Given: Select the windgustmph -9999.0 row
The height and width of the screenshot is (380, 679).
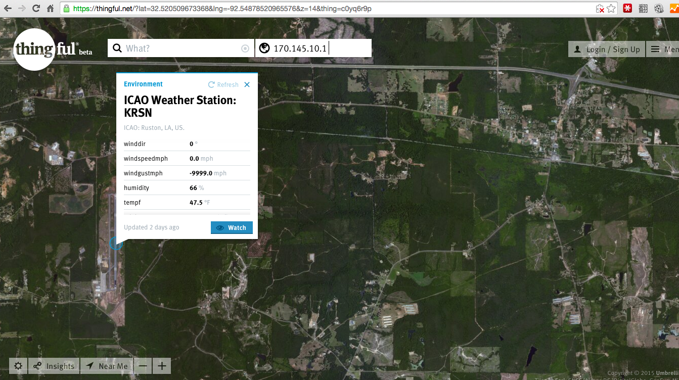Looking at the screenshot, I should click(x=187, y=173).
